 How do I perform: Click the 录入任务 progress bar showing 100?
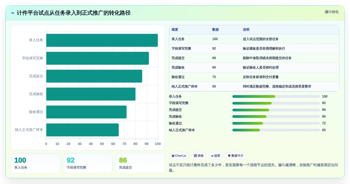276,96
